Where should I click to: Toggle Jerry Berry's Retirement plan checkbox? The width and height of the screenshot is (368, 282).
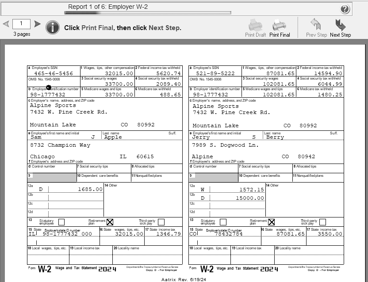click(272, 222)
